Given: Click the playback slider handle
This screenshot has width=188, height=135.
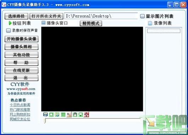Looking at the screenshot, I should tap(45, 121).
